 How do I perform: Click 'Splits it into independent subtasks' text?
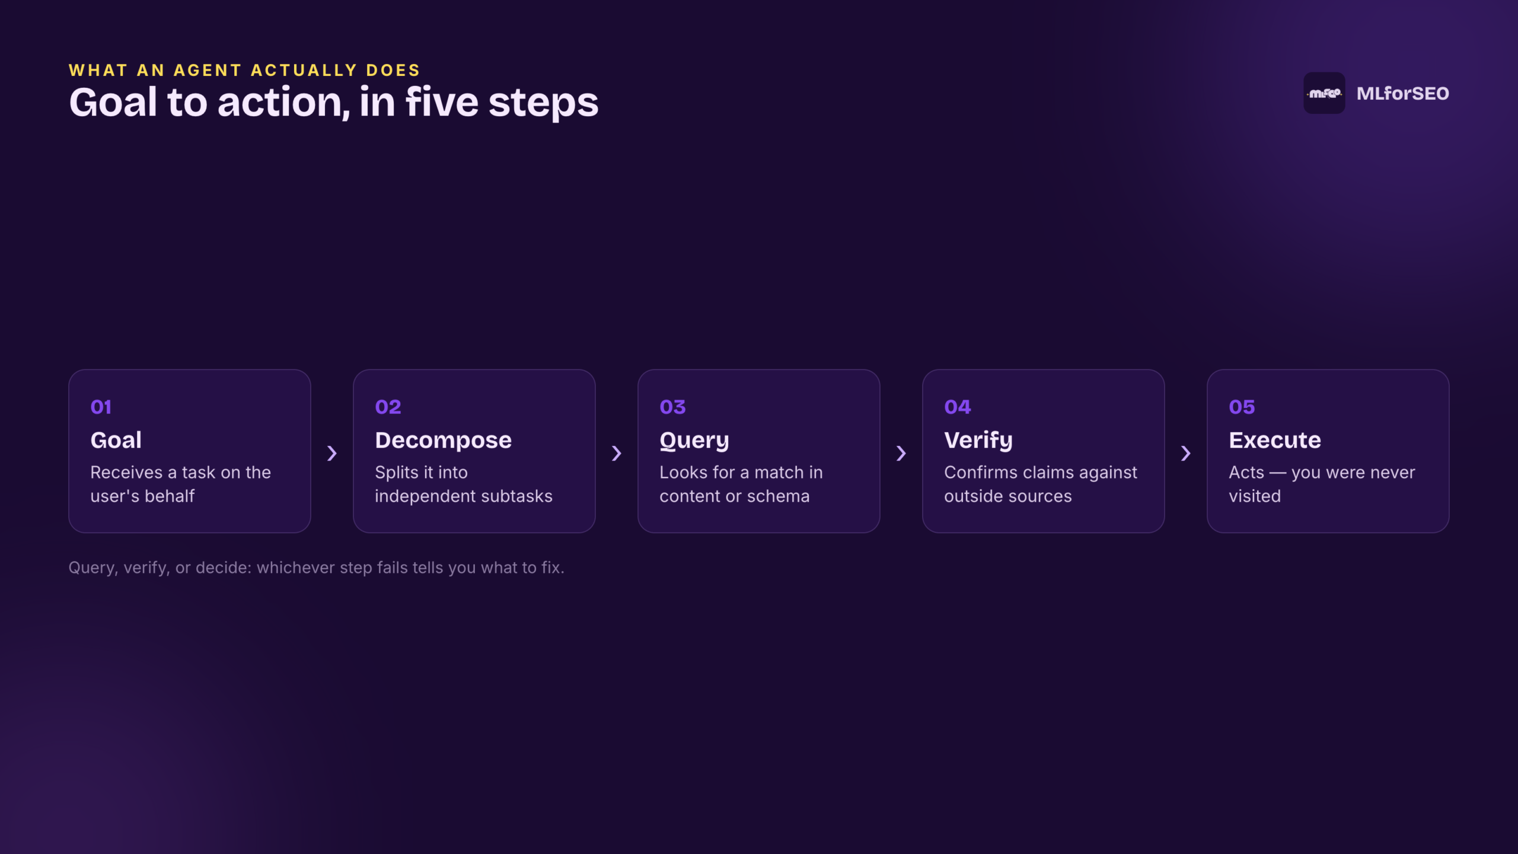pos(464,484)
